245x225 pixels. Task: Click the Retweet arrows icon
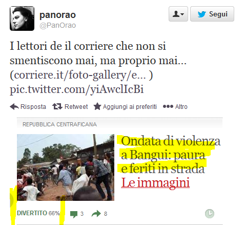tap(57, 106)
